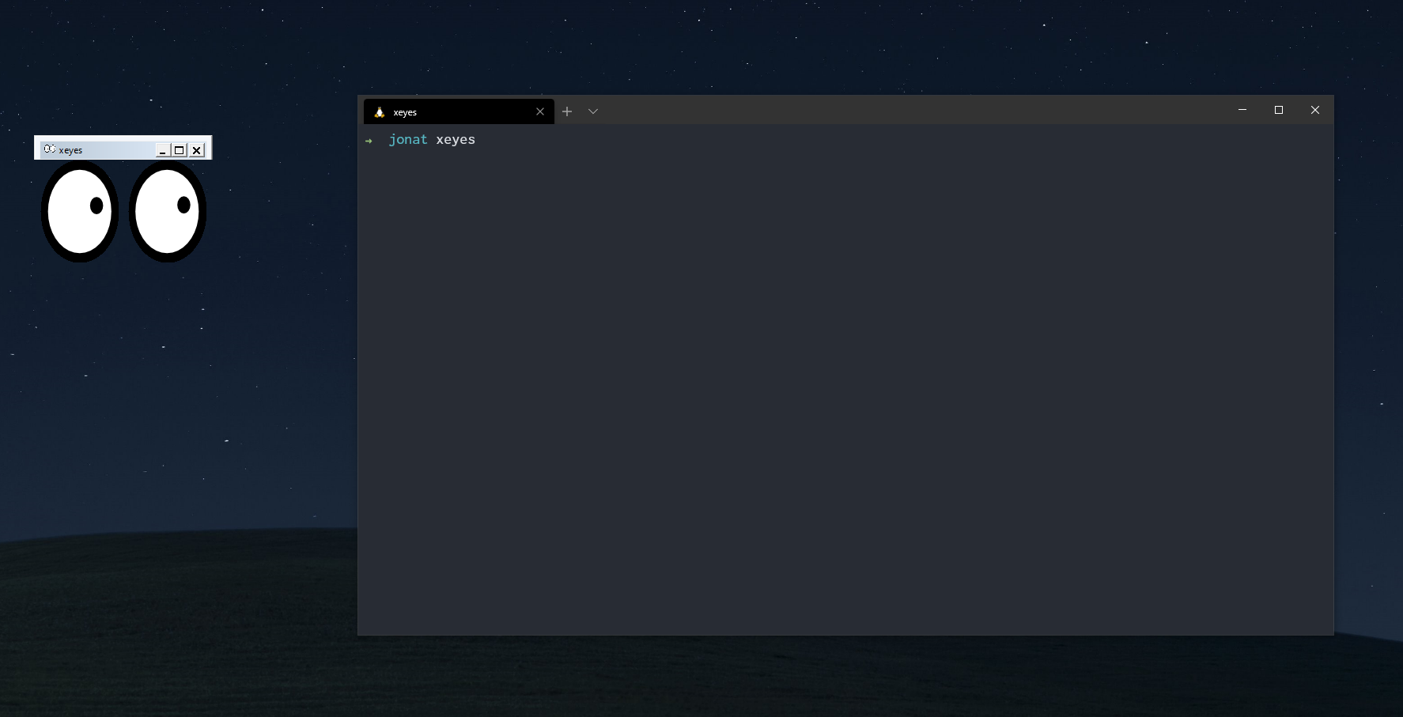Click the word jonat in the prompt
This screenshot has height=717, width=1403.
click(407, 139)
